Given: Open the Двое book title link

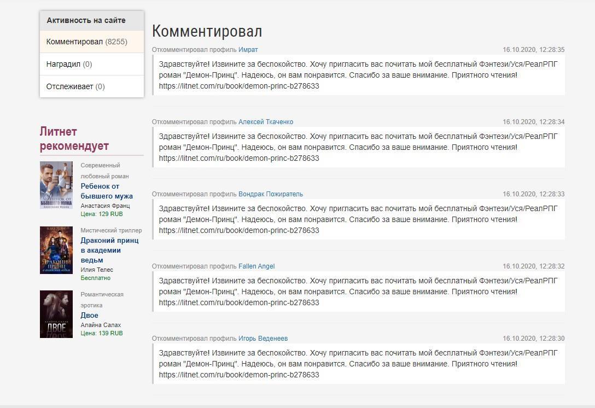Looking at the screenshot, I should click(89, 315).
